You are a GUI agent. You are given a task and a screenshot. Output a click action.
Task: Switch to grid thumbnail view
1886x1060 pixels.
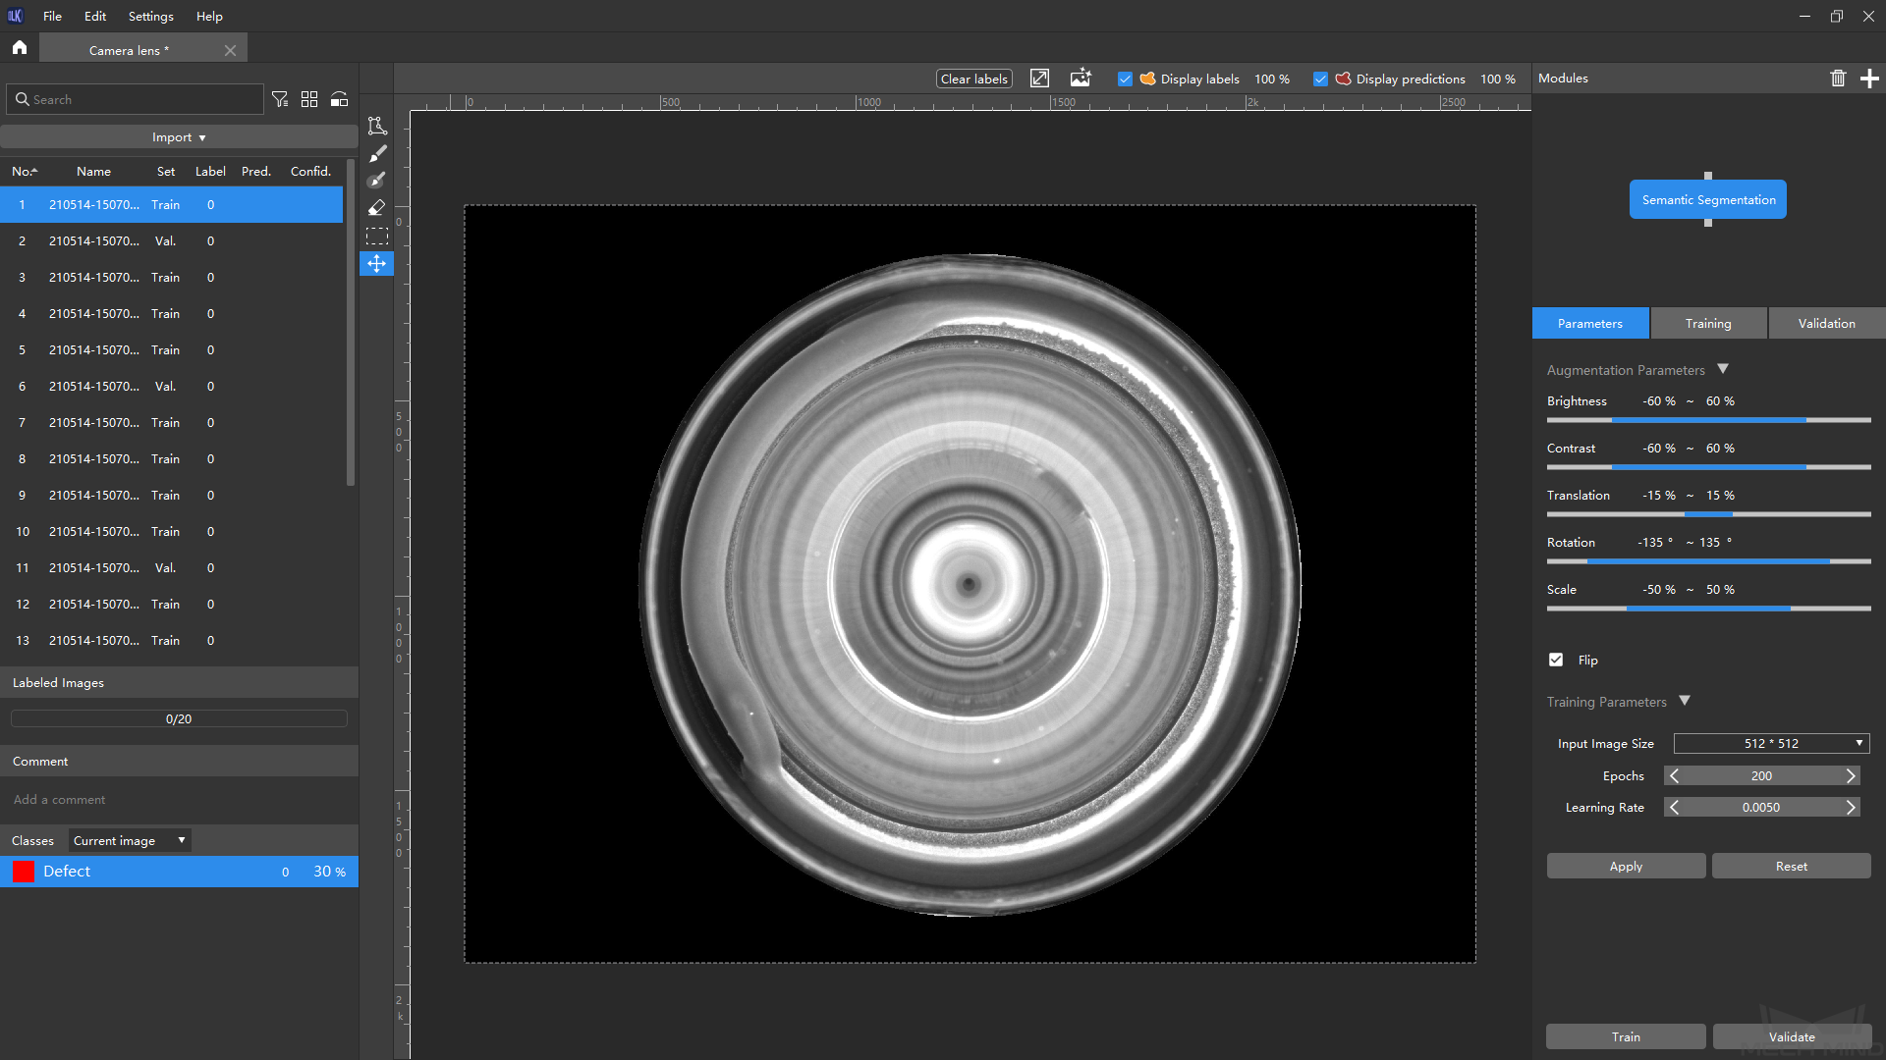309,99
